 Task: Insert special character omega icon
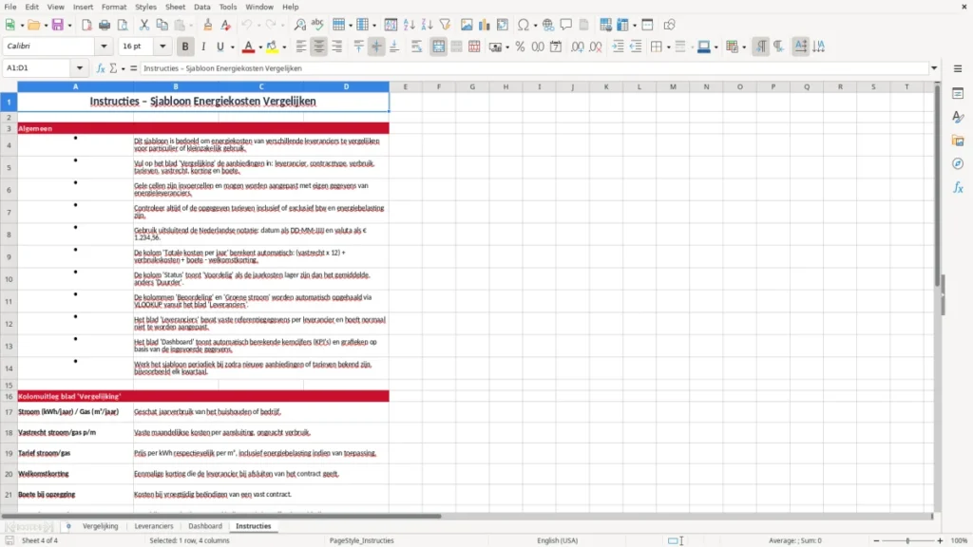tap(524, 25)
